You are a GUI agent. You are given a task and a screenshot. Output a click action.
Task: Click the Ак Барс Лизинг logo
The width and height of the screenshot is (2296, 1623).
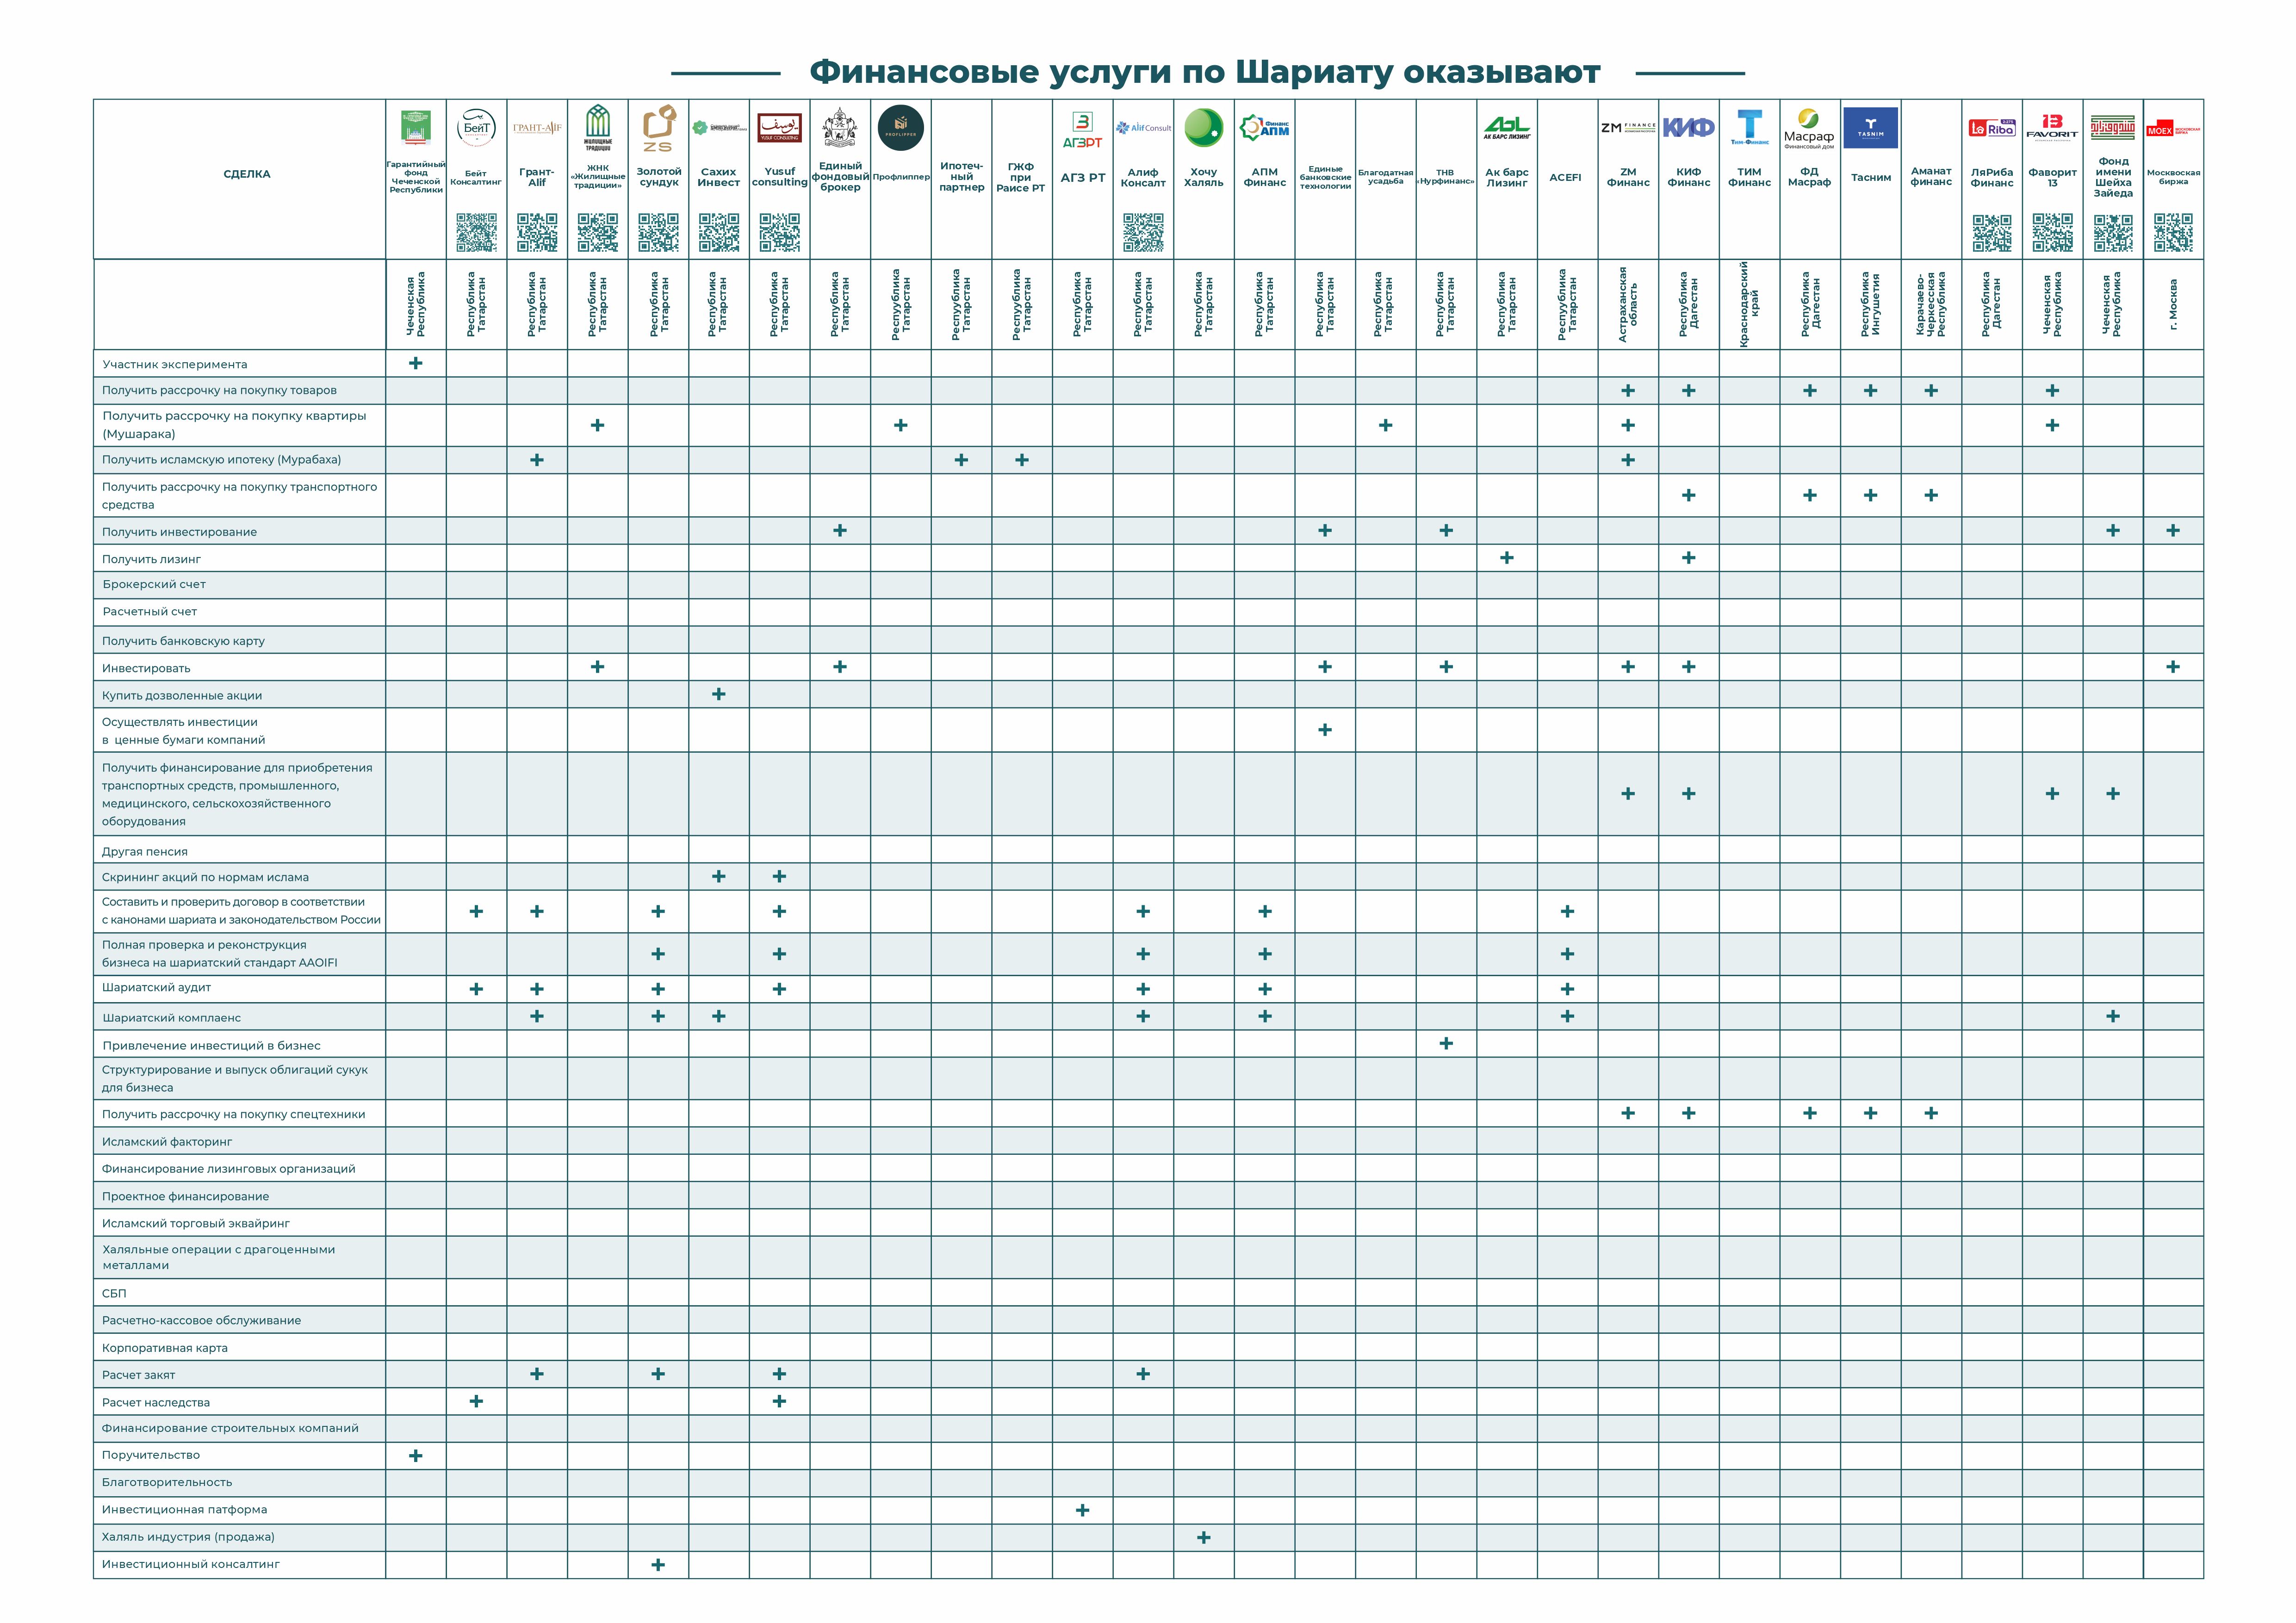pyautogui.click(x=1506, y=128)
